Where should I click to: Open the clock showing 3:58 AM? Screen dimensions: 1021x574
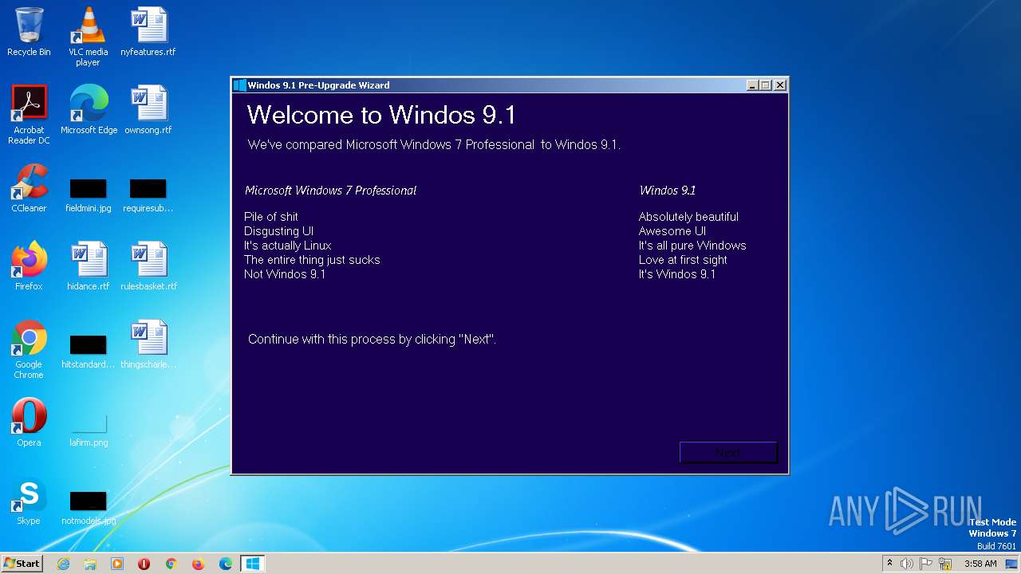tap(980, 564)
